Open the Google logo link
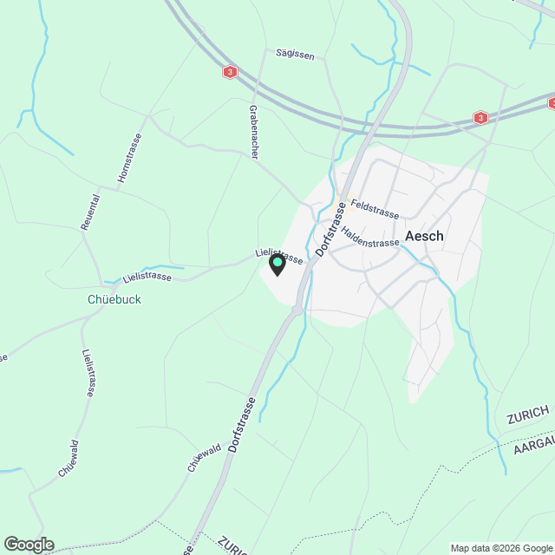This screenshot has width=555, height=555. pos(29,545)
